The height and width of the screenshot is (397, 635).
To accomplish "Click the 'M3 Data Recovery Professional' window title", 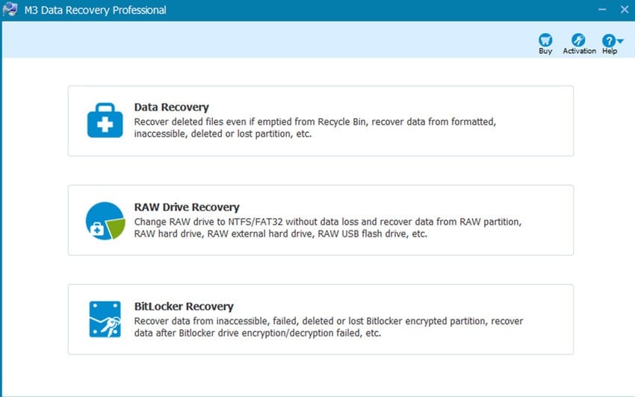I will click(95, 10).
